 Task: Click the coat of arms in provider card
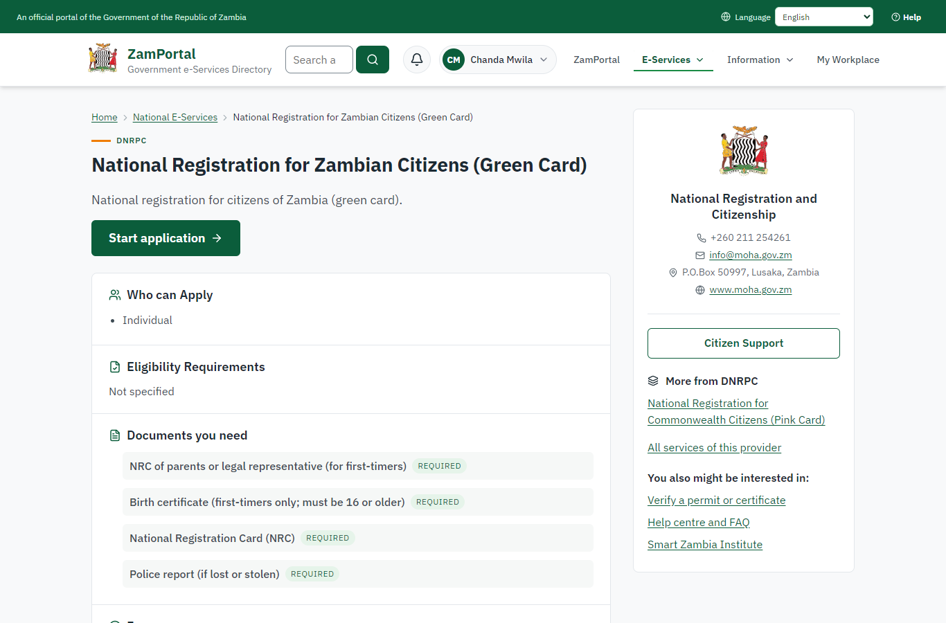pyautogui.click(x=744, y=150)
